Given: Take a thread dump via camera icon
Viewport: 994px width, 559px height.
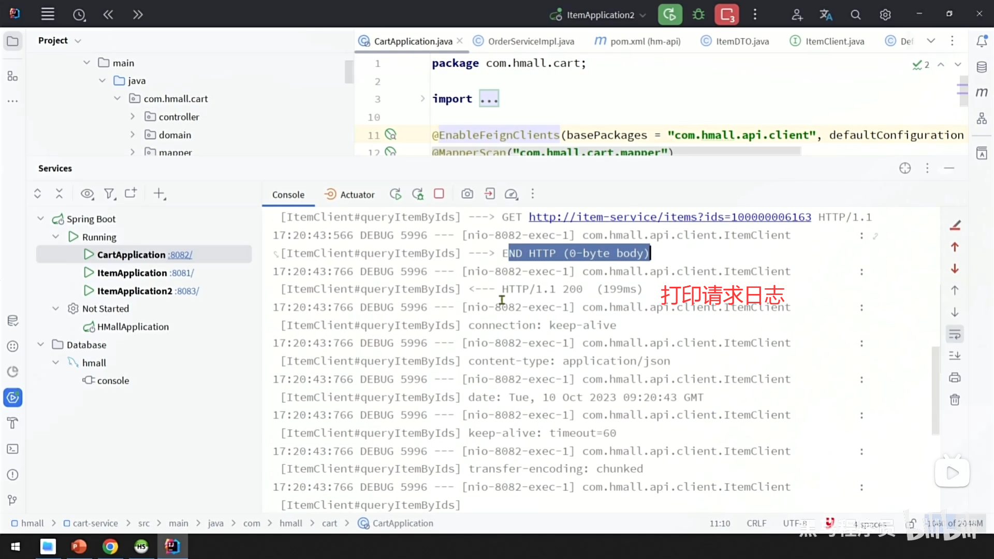Looking at the screenshot, I should 467,194.
